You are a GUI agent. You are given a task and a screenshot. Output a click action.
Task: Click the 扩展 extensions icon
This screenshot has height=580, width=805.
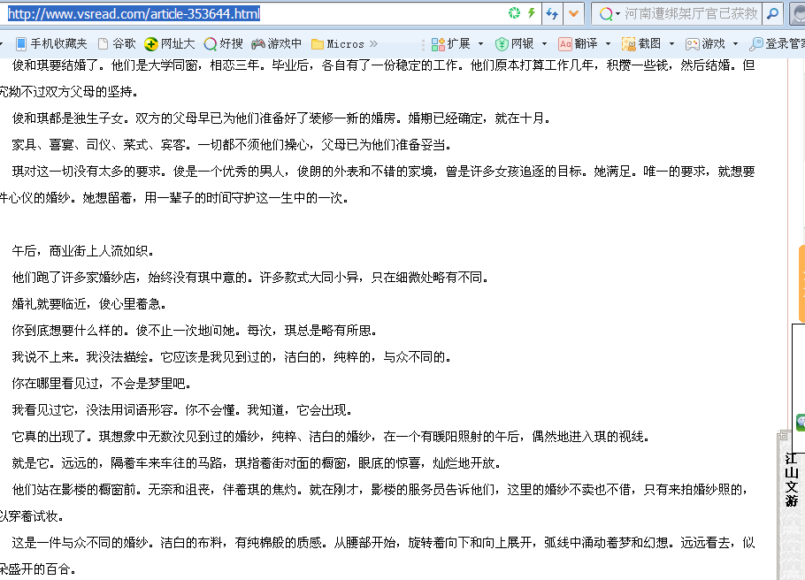[438, 45]
